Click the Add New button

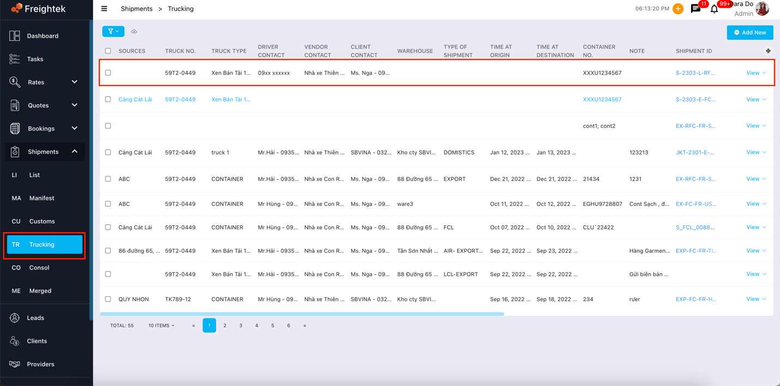pyautogui.click(x=750, y=33)
